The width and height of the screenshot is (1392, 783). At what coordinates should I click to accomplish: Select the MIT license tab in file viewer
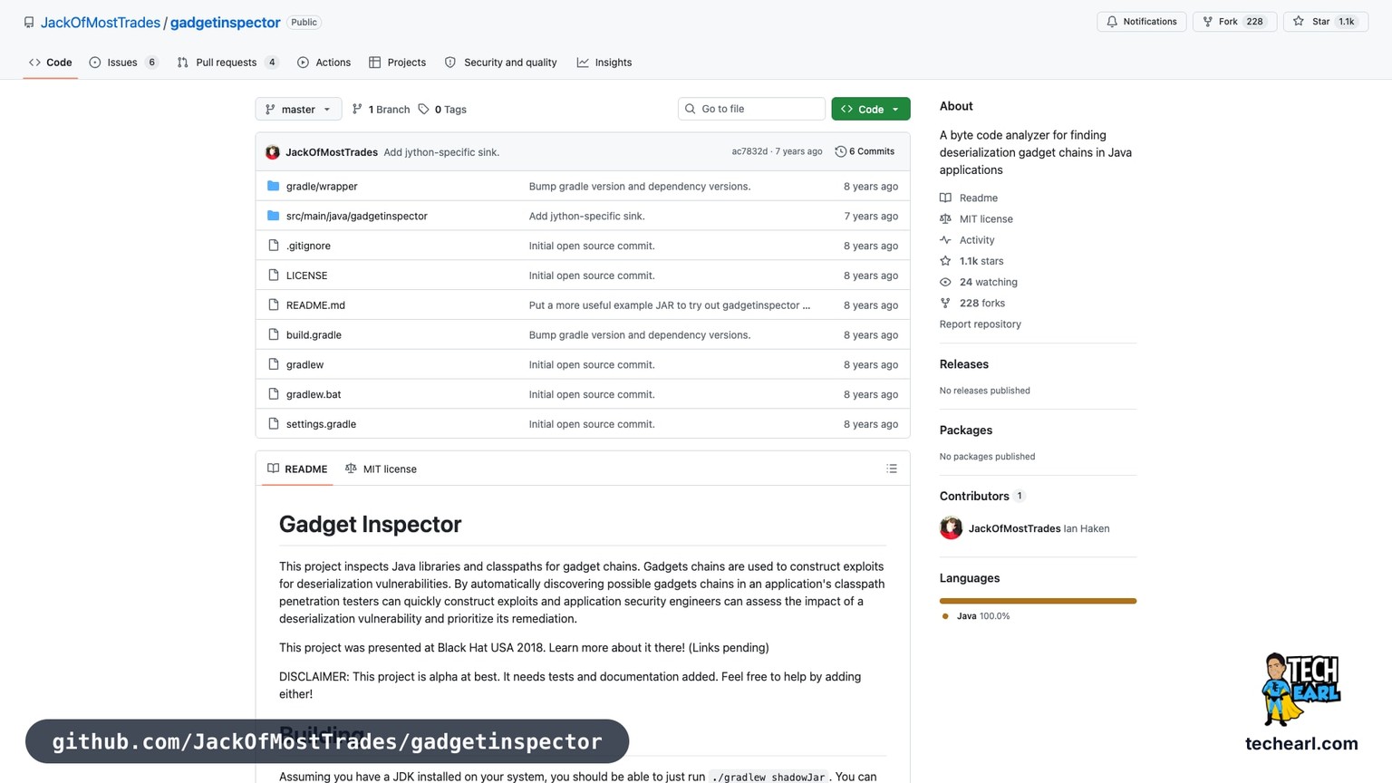(381, 469)
